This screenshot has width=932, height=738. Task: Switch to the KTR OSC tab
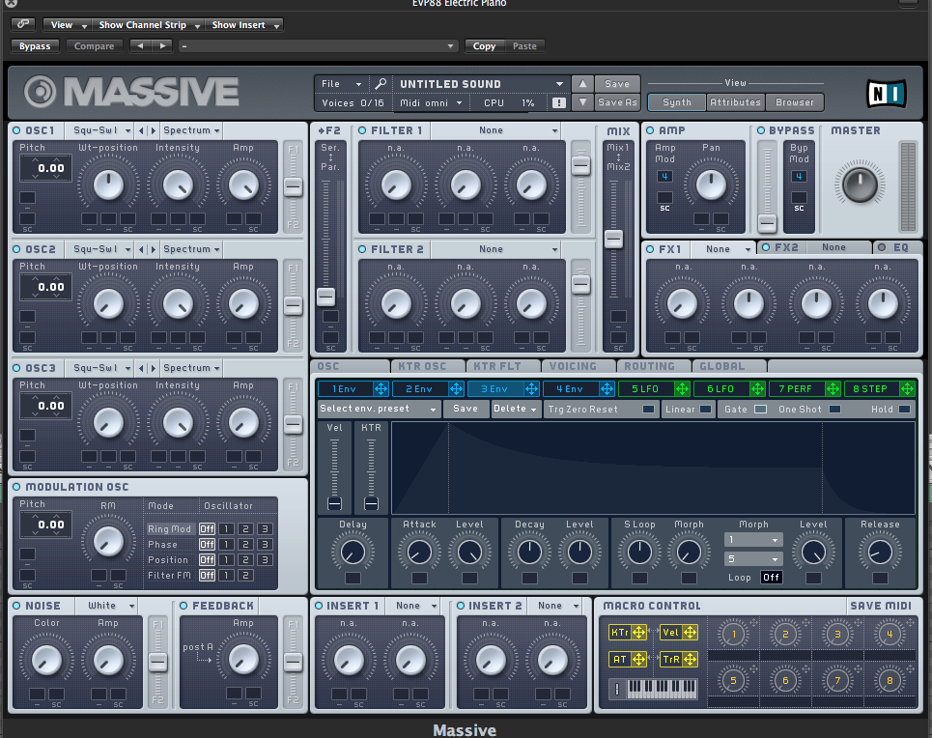pos(429,366)
